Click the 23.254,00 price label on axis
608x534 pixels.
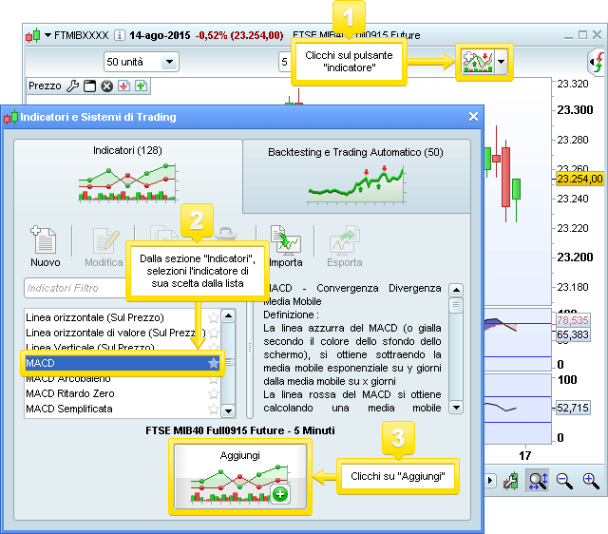pyautogui.click(x=579, y=179)
